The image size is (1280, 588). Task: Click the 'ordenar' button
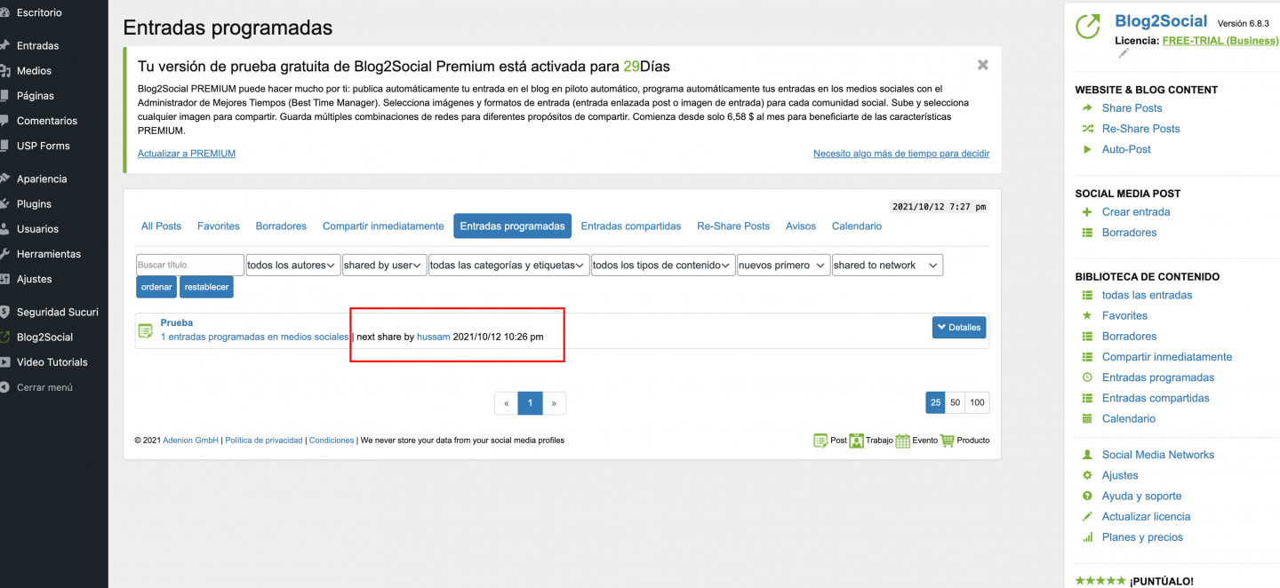coord(156,287)
